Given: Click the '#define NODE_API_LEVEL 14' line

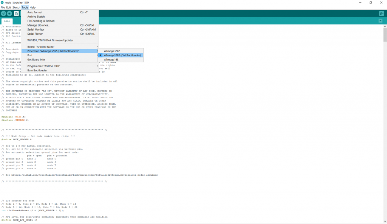Looking at the screenshot, I should click(19, 220).
